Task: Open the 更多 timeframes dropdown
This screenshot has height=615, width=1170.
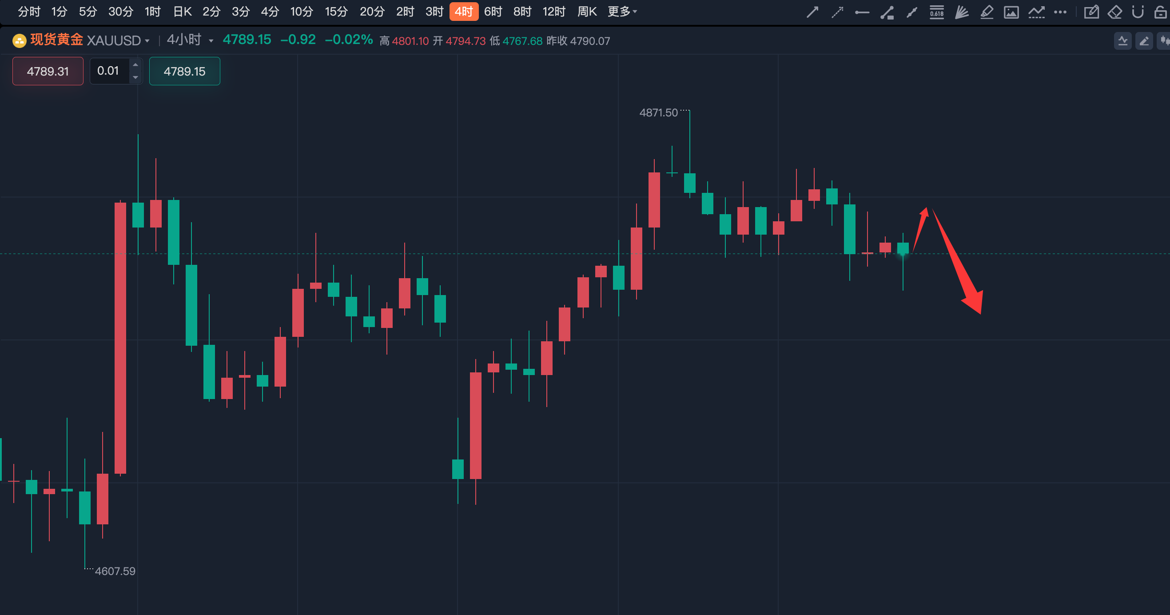Action: (622, 12)
